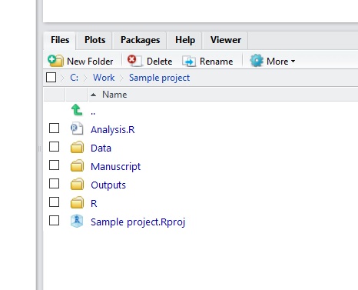Tick the select-all checkbox beside the path
358x290 pixels.
[51, 77]
